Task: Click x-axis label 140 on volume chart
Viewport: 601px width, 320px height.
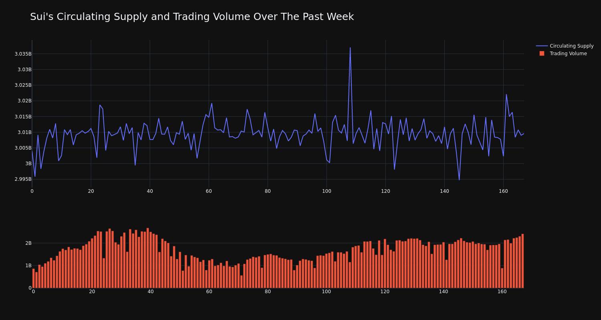Action: coord(444,292)
